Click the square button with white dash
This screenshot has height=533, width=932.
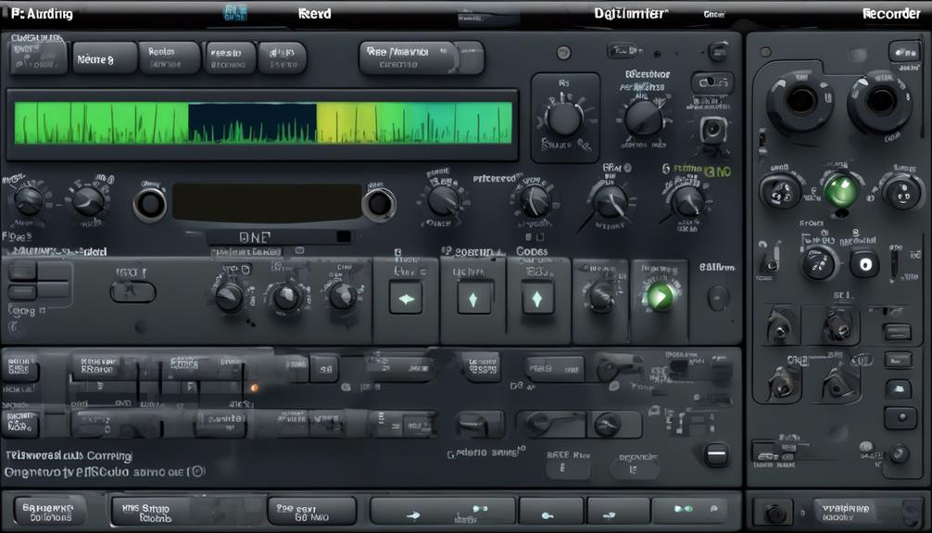tap(717, 454)
